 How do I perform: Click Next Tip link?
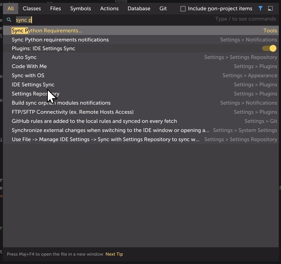[x=114, y=254]
